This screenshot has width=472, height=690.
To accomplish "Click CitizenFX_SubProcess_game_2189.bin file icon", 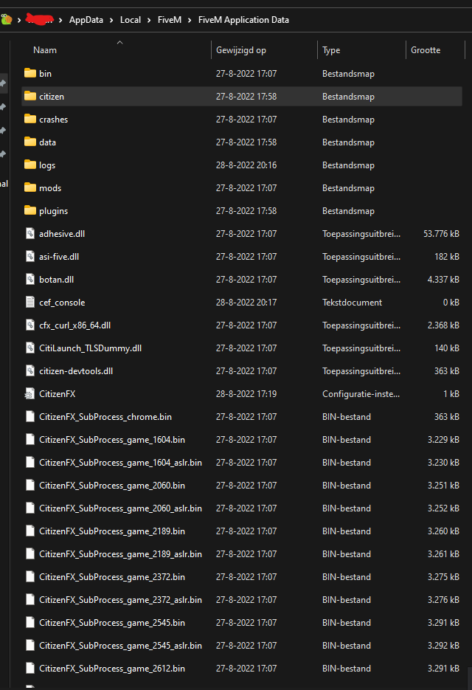I will 30,531.
